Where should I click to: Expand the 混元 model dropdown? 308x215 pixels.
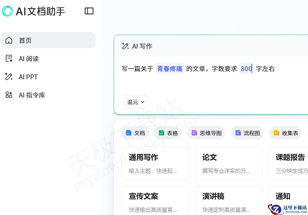(x=135, y=102)
